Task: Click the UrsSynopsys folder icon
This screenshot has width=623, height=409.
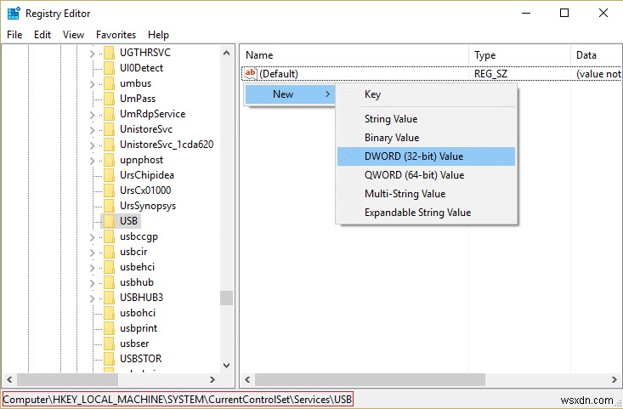Action: [109, 206]
